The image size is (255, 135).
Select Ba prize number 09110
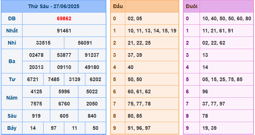pyautogui.click(x=64, y=67)
